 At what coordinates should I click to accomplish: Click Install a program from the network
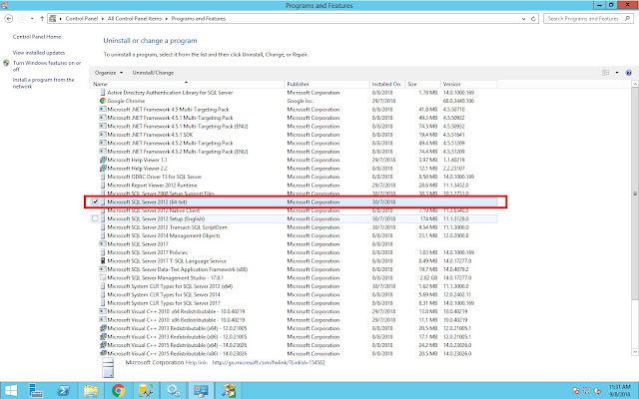[43, 83]
